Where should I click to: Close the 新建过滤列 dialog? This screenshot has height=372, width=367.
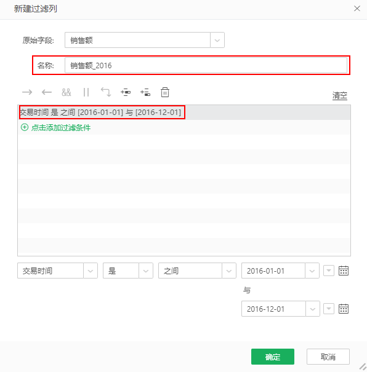click(357, 9)
